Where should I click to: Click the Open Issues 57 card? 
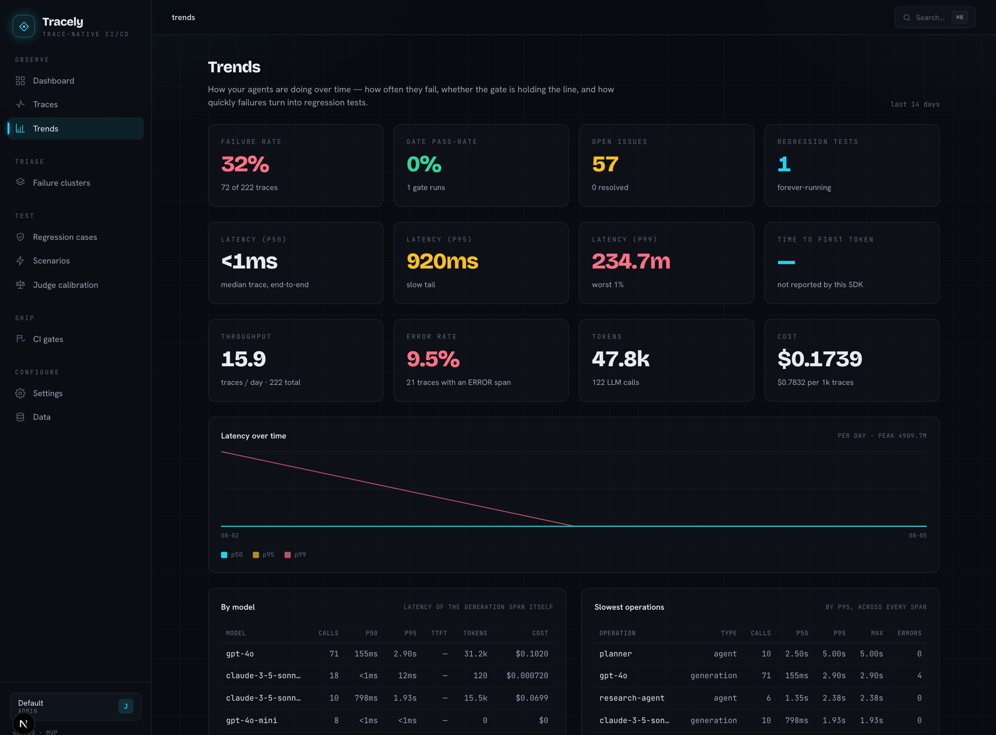(666, 165)
